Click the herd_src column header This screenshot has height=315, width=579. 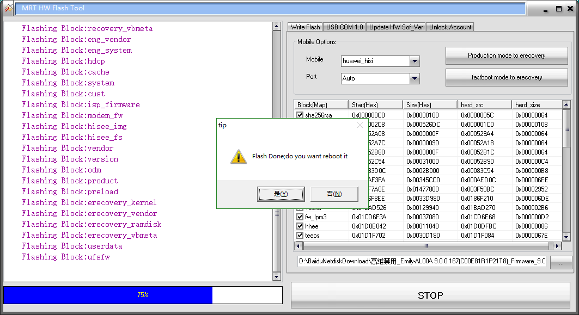[x=484, y=105]
